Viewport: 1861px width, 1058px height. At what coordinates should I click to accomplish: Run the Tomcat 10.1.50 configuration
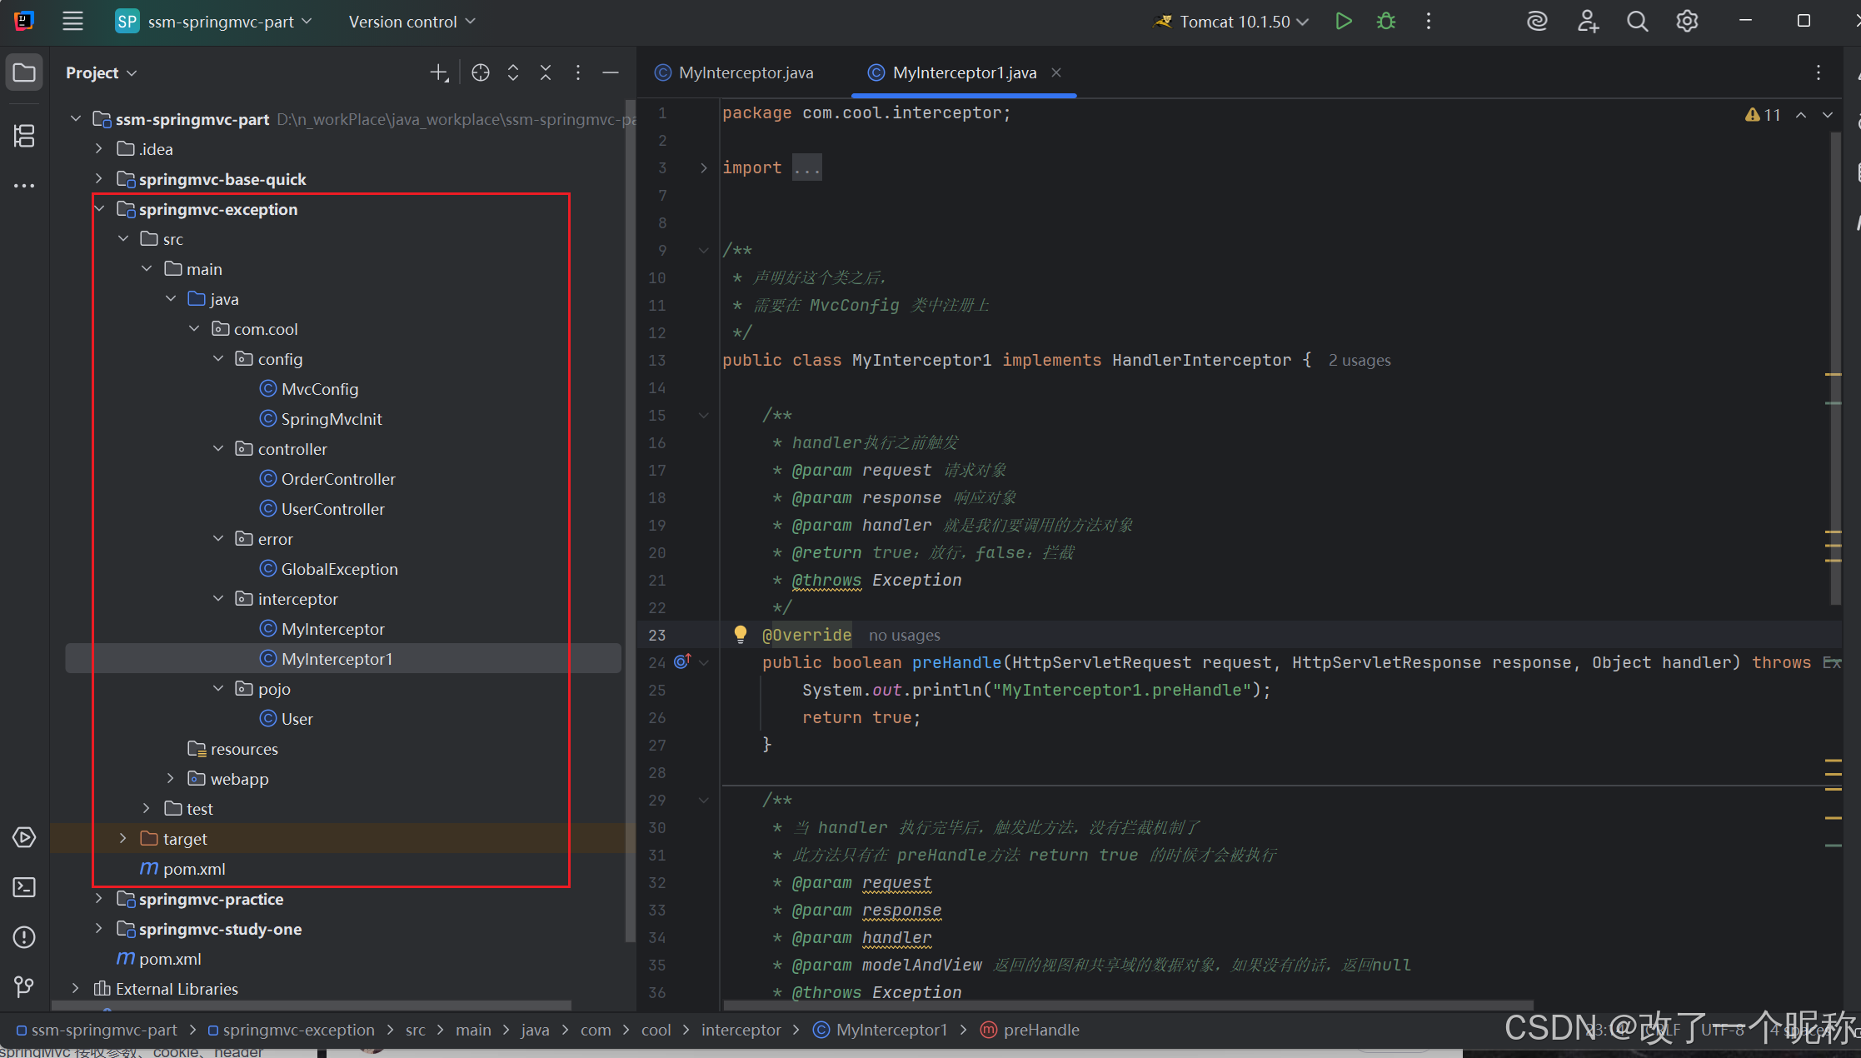click(1343, 22)
